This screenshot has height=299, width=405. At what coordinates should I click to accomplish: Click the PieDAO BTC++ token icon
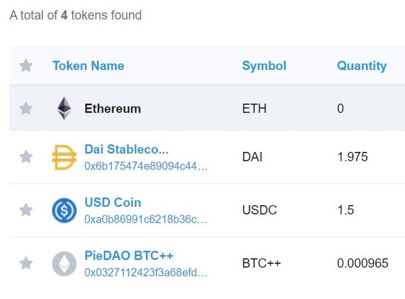pos(64,263)
